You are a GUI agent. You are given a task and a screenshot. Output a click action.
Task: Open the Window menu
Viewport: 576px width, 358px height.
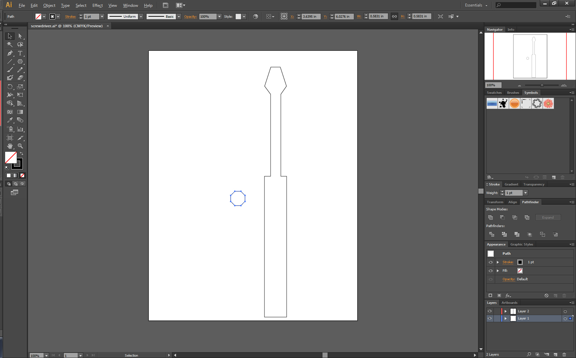point(130,5)
